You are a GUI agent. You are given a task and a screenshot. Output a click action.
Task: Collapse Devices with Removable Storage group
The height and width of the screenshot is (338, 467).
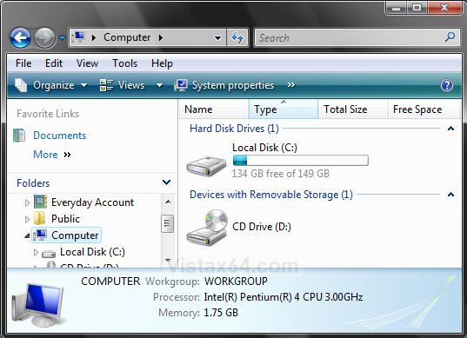(x=451, y=195)
